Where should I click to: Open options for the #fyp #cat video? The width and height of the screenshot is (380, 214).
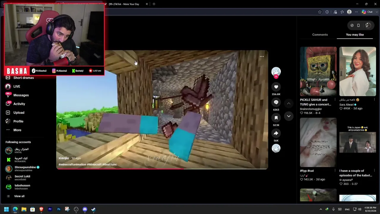(x=335, y=171)
